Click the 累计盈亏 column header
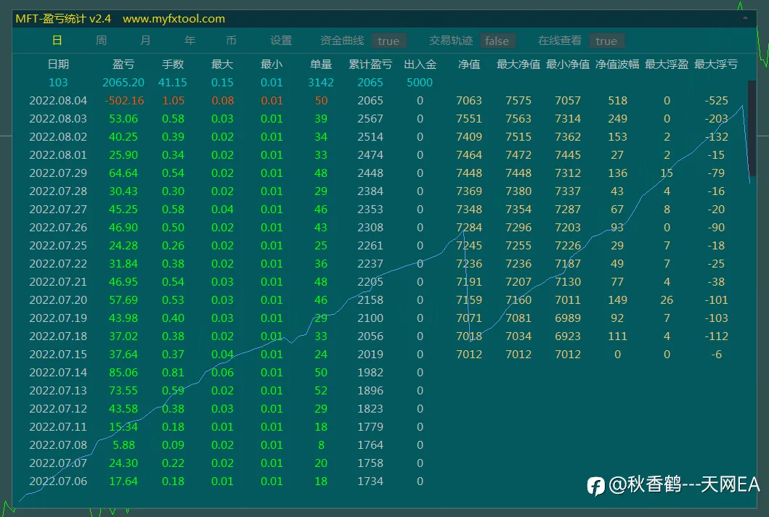 coord(370,64)
